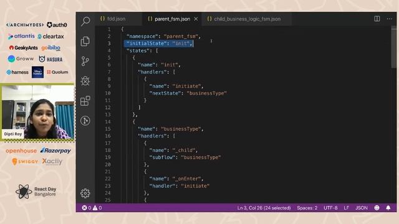Click the "initiate" name value on line 9
This screenshot has width=399, height=224.
(186, 86)
